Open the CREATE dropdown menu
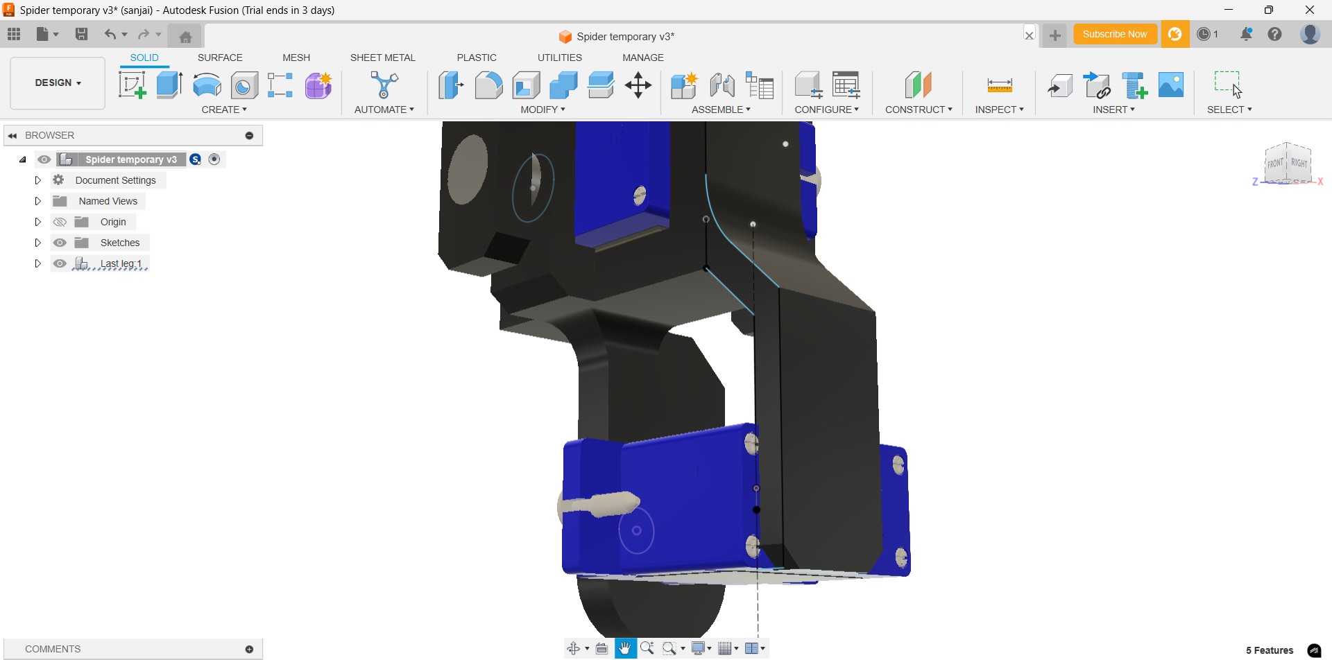The image size is (1332, 660). (224, 110)
